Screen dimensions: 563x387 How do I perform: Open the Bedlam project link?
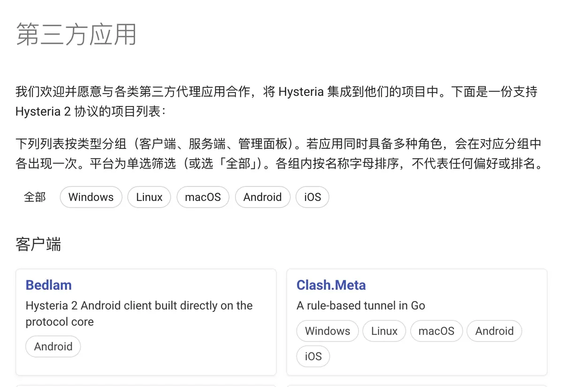coord(49,285)
